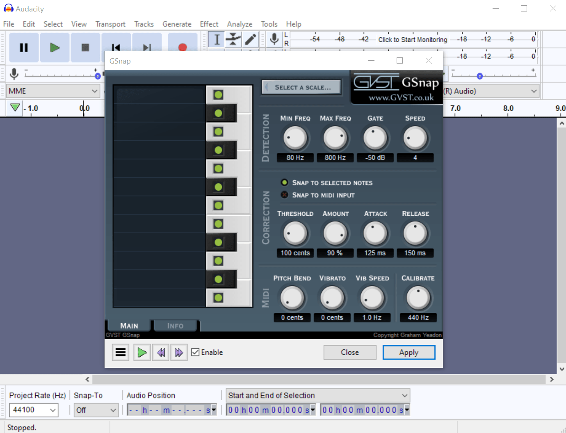Click the record meter microphone icon
Screen dimensions: 566x433
(274, 39)
